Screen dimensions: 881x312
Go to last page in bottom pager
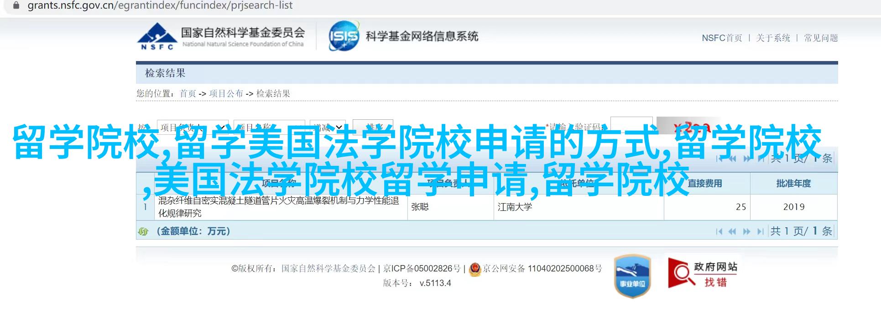pos(760,231)
